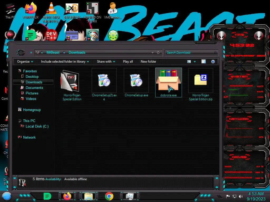The height and width of the screenshot is (202, 270).
Task: Open the DONT STICK THIS VLC shortcut
Action: (x=51, y=12)
